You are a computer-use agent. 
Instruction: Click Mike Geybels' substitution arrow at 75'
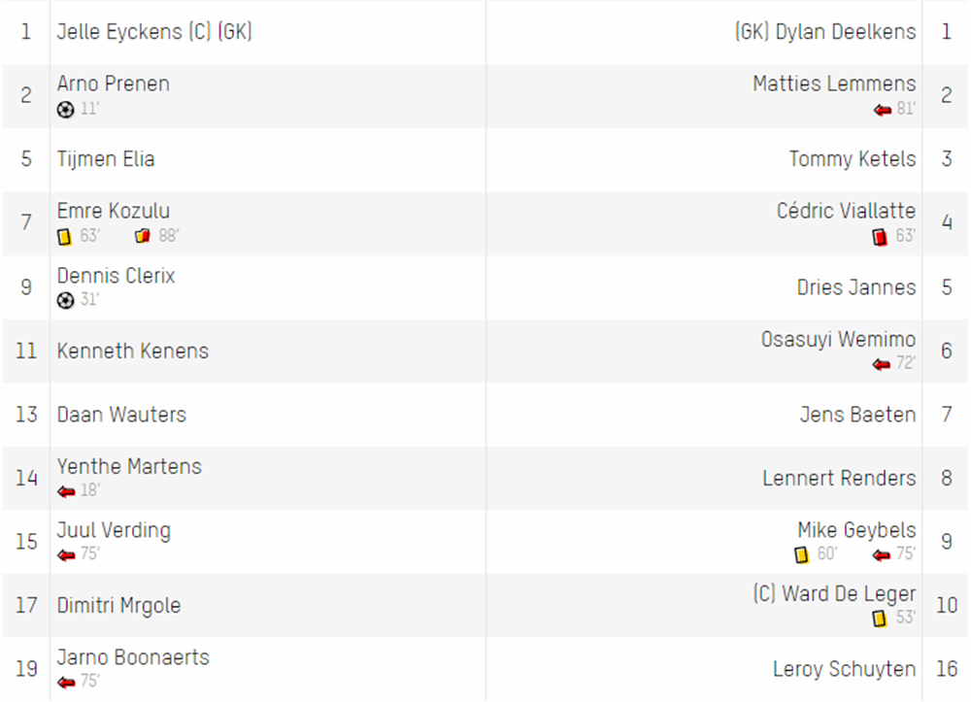click(x=882, y=555)
